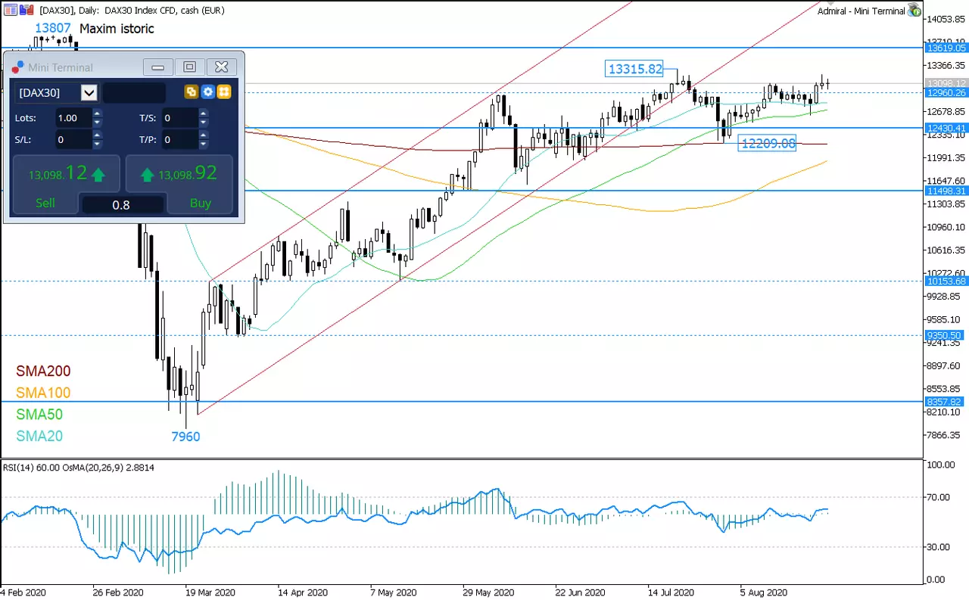Click the 'Admiral - Mini Terminal' label
This screenshot has height=600, width=969.
(862, 11)
